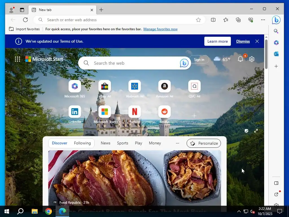The width and height of the screenshot is (289, 217).
Task: Switch to the Following tab
Action: (x=82, y=143)
